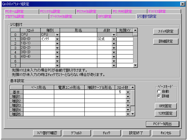The height and width of the screenshot is (140, 187).
Task: Select the 詳細 base mode radio button
Action: (159, 96)
